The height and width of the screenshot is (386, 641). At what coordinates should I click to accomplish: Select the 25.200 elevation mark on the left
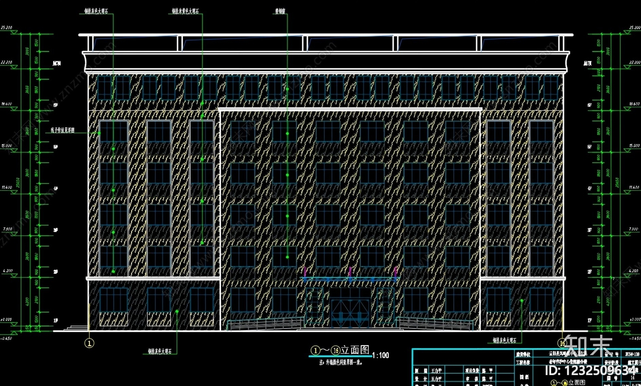[x=6, y=28]
